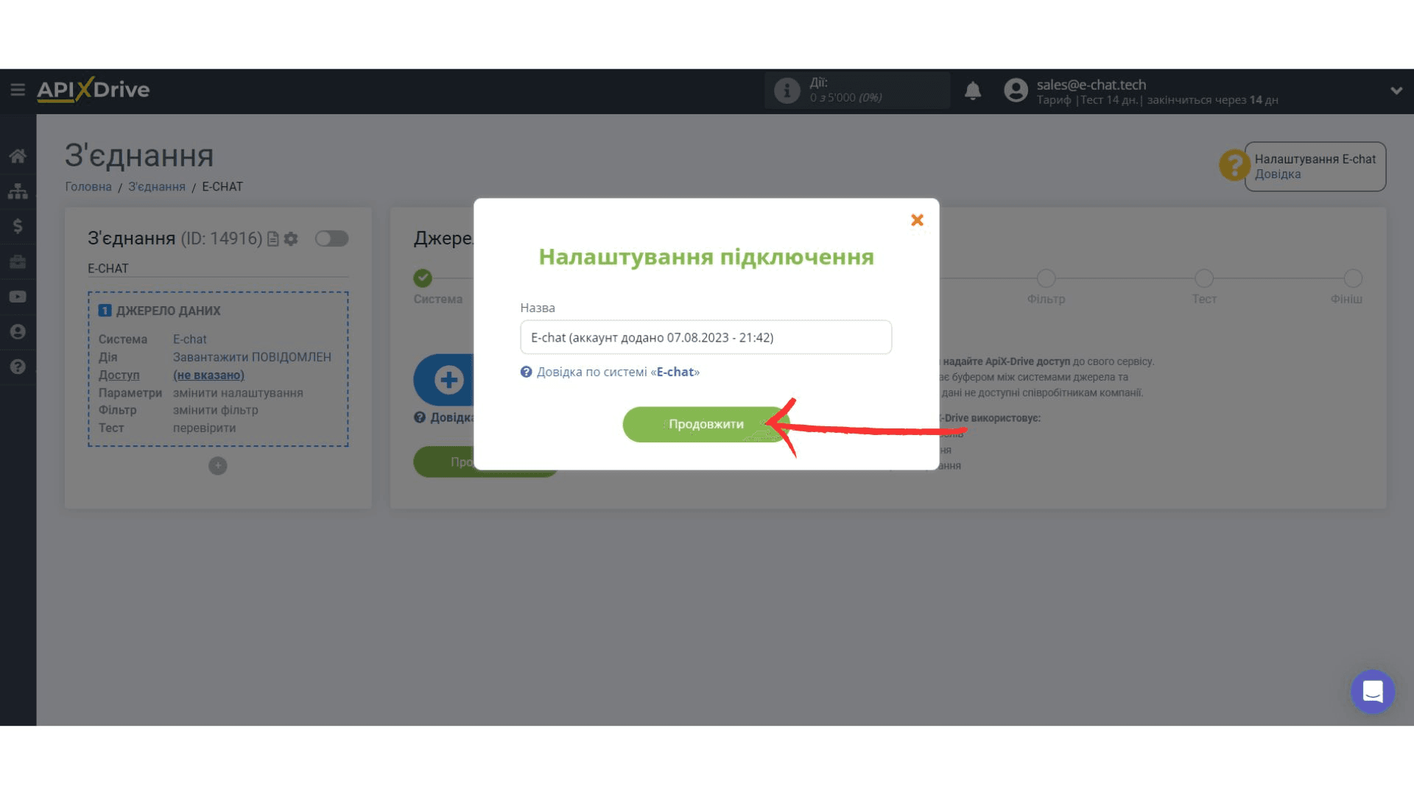The height and width of the screenshot is (795, 1414).
Task: Click the Назва name input field
Action: coord(706,337)
